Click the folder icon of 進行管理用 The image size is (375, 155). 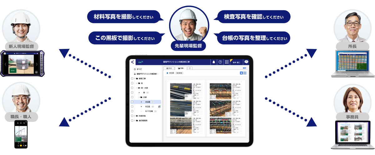[x=137, y=120]
